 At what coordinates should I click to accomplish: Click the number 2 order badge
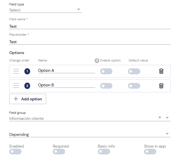(x=27, y=86)
